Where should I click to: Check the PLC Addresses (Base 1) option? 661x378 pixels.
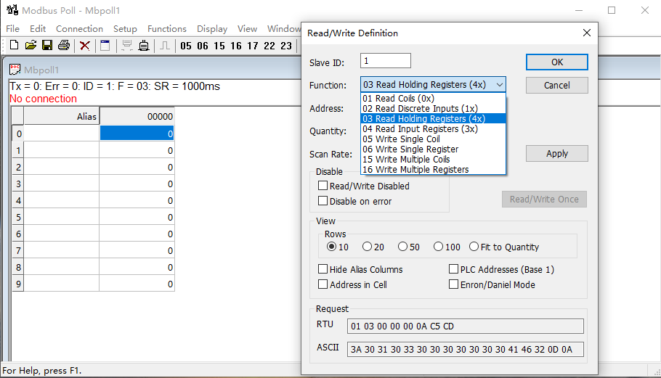[x=454, y=269]
